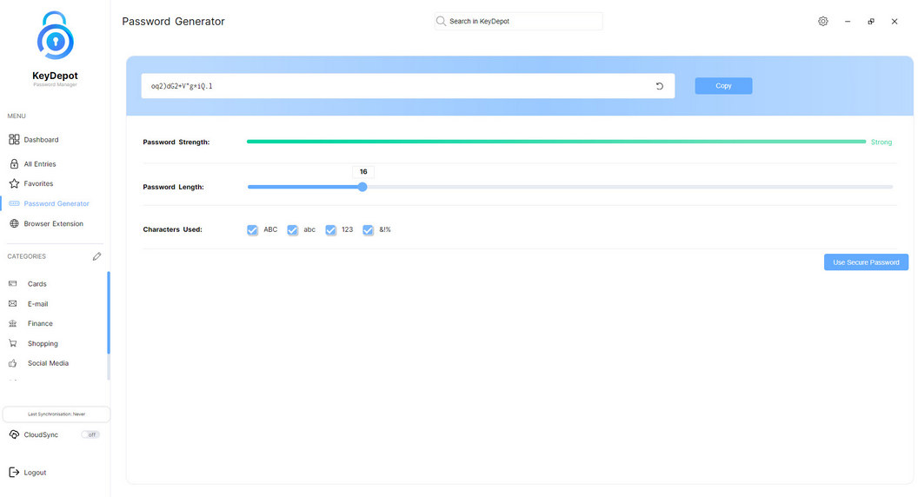Uncheck the ABC uppercase checkbox
This screenshot has height=497, width=918.
pyautogui.click(x=252, y=230)
